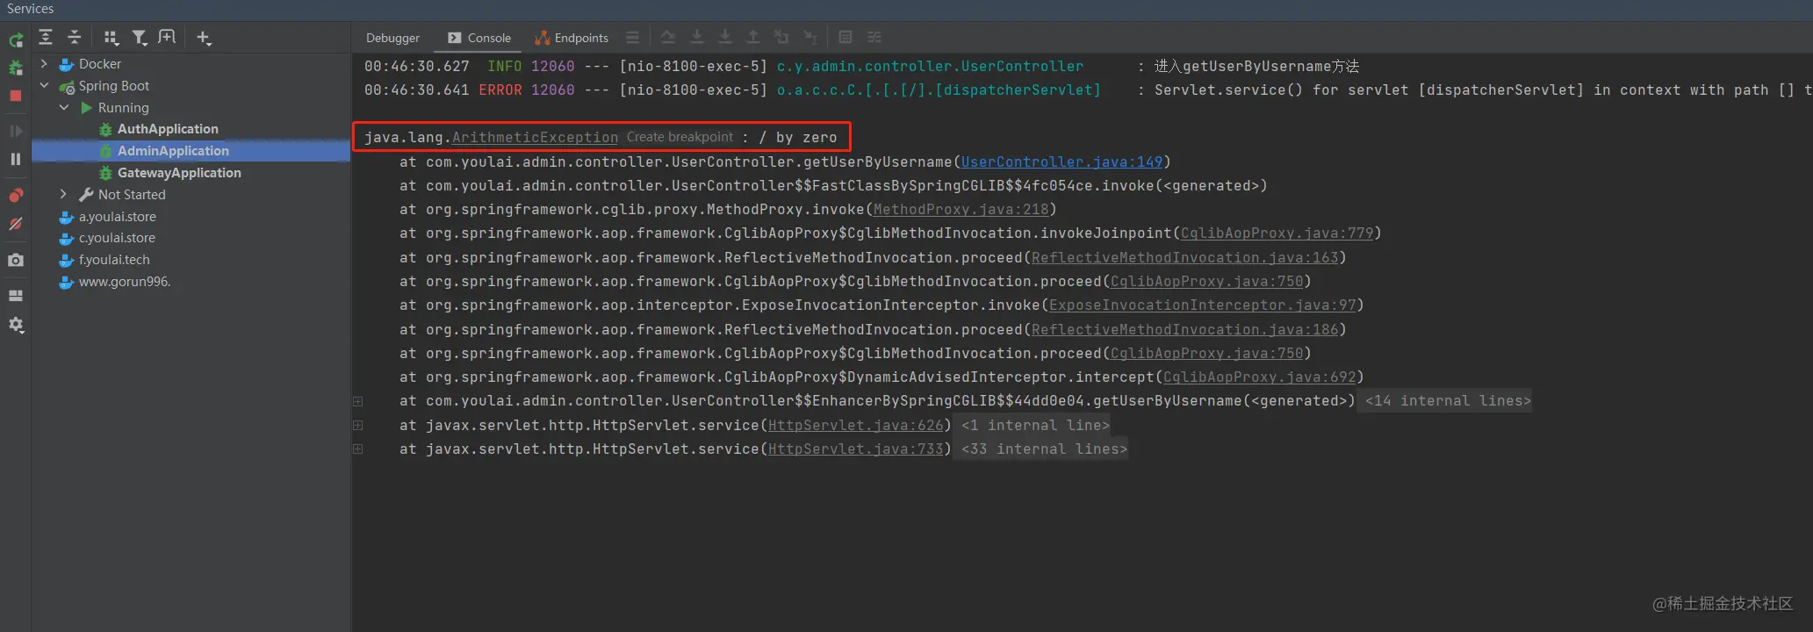This screenshot has width=1813, height=632.
Task: Click Collapse All in the Services toolbar
Action: [75, 37]
